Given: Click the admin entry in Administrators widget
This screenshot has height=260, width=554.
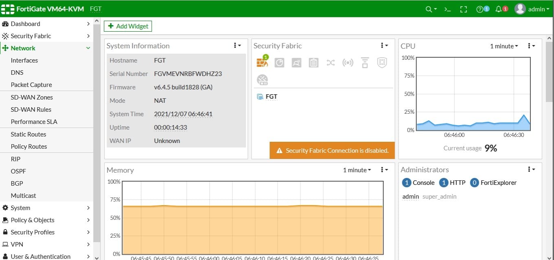Looking at the screenshot, I should 411,197.
